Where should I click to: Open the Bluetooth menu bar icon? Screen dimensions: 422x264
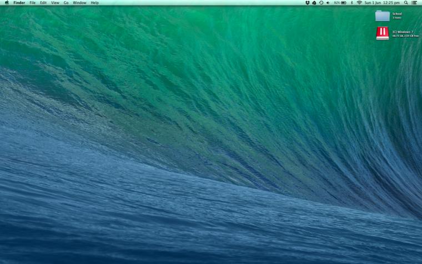click(x=351, y=3)
